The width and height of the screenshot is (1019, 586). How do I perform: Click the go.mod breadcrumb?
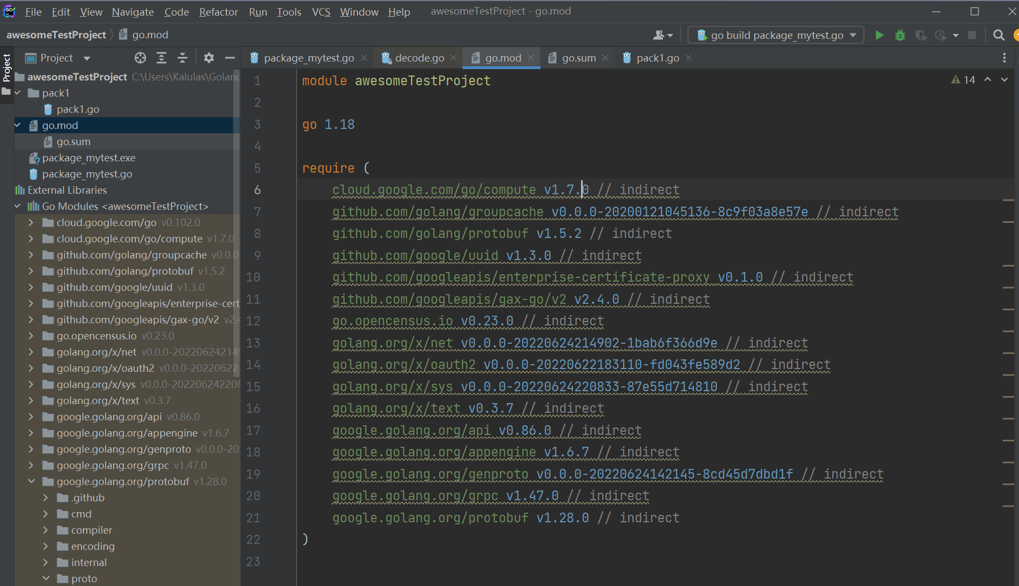point(144,35)
